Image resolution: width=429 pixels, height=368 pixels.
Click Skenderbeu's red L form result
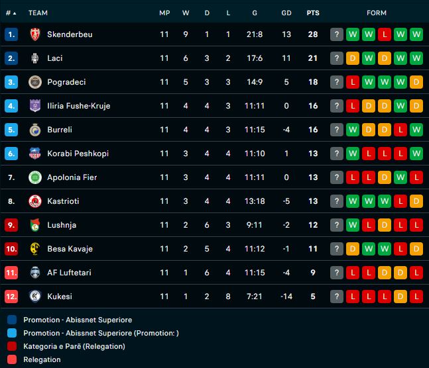click(385, 34)
